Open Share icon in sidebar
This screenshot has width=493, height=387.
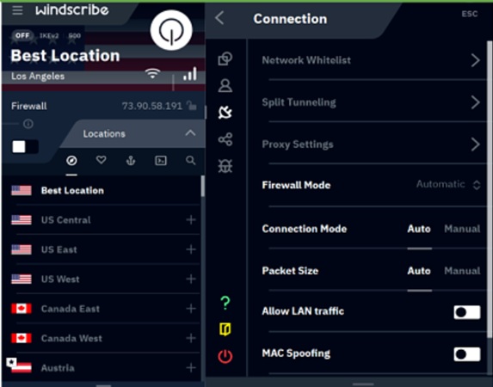point(225,139)
